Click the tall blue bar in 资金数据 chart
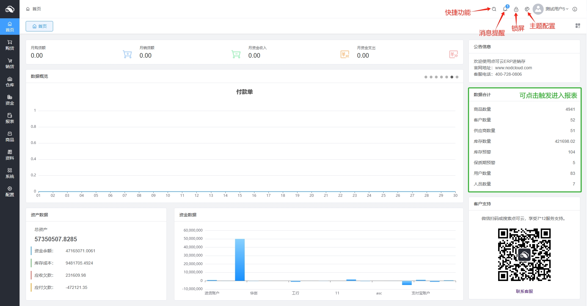This screenshot has height=306, width=587. click(x=240, y=260)
